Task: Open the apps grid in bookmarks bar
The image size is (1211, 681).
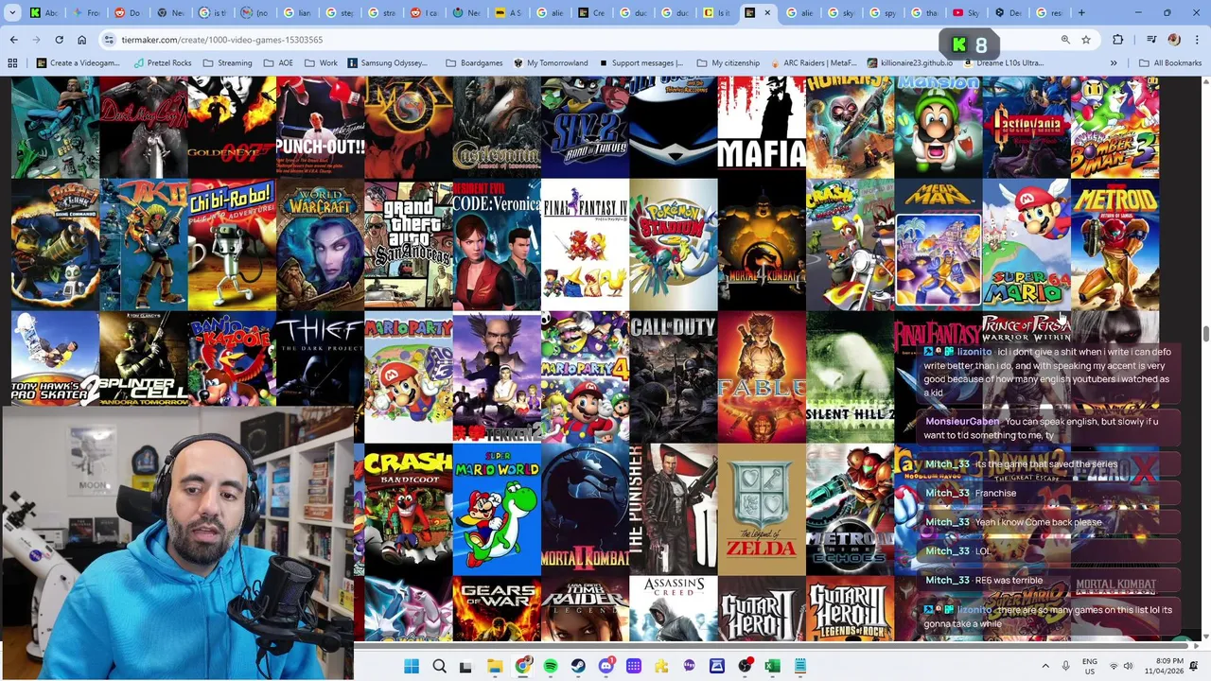Action: (x=12, y=63)
